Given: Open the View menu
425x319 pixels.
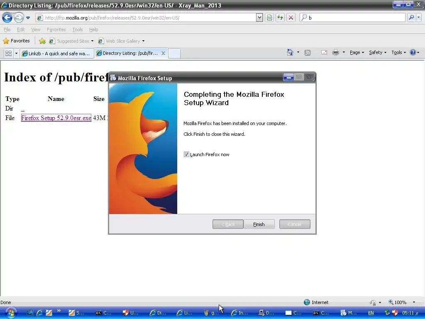Looking at the screenshot, I should (36, 29).
